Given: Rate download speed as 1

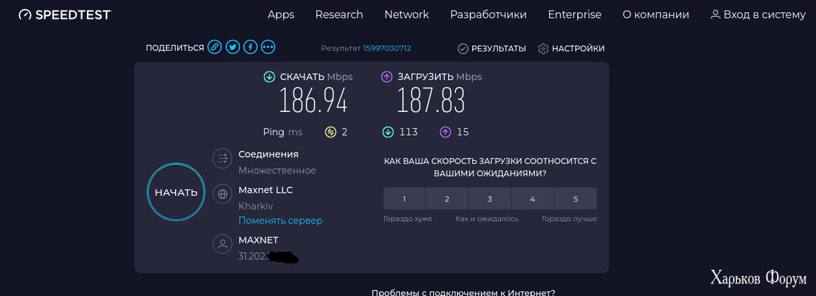Looking at the screenshot, I should [x=404, y=198].
